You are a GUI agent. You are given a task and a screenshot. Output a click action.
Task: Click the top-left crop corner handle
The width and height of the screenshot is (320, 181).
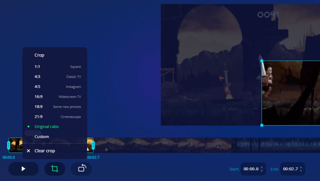click(x=262, y=61)
